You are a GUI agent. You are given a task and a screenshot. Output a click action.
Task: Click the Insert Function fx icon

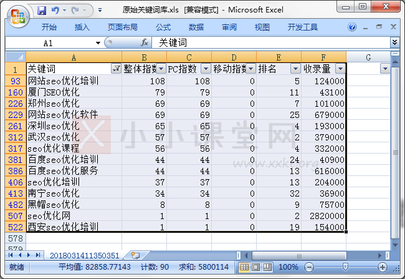click(145, 42)
